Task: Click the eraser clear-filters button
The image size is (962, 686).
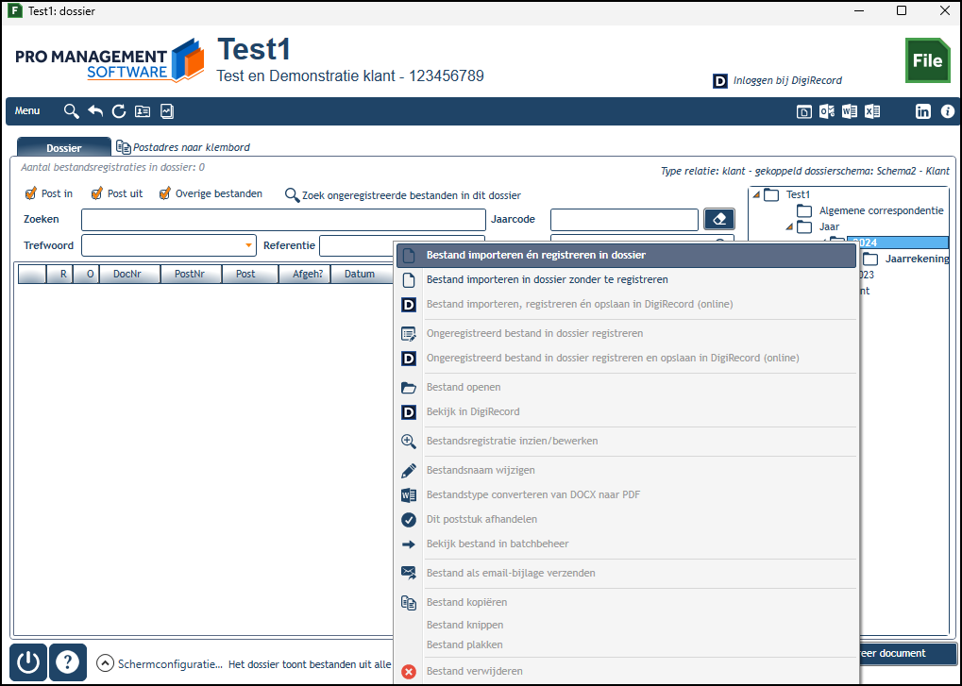Action: pyautogui.click(x=719, y=219)
